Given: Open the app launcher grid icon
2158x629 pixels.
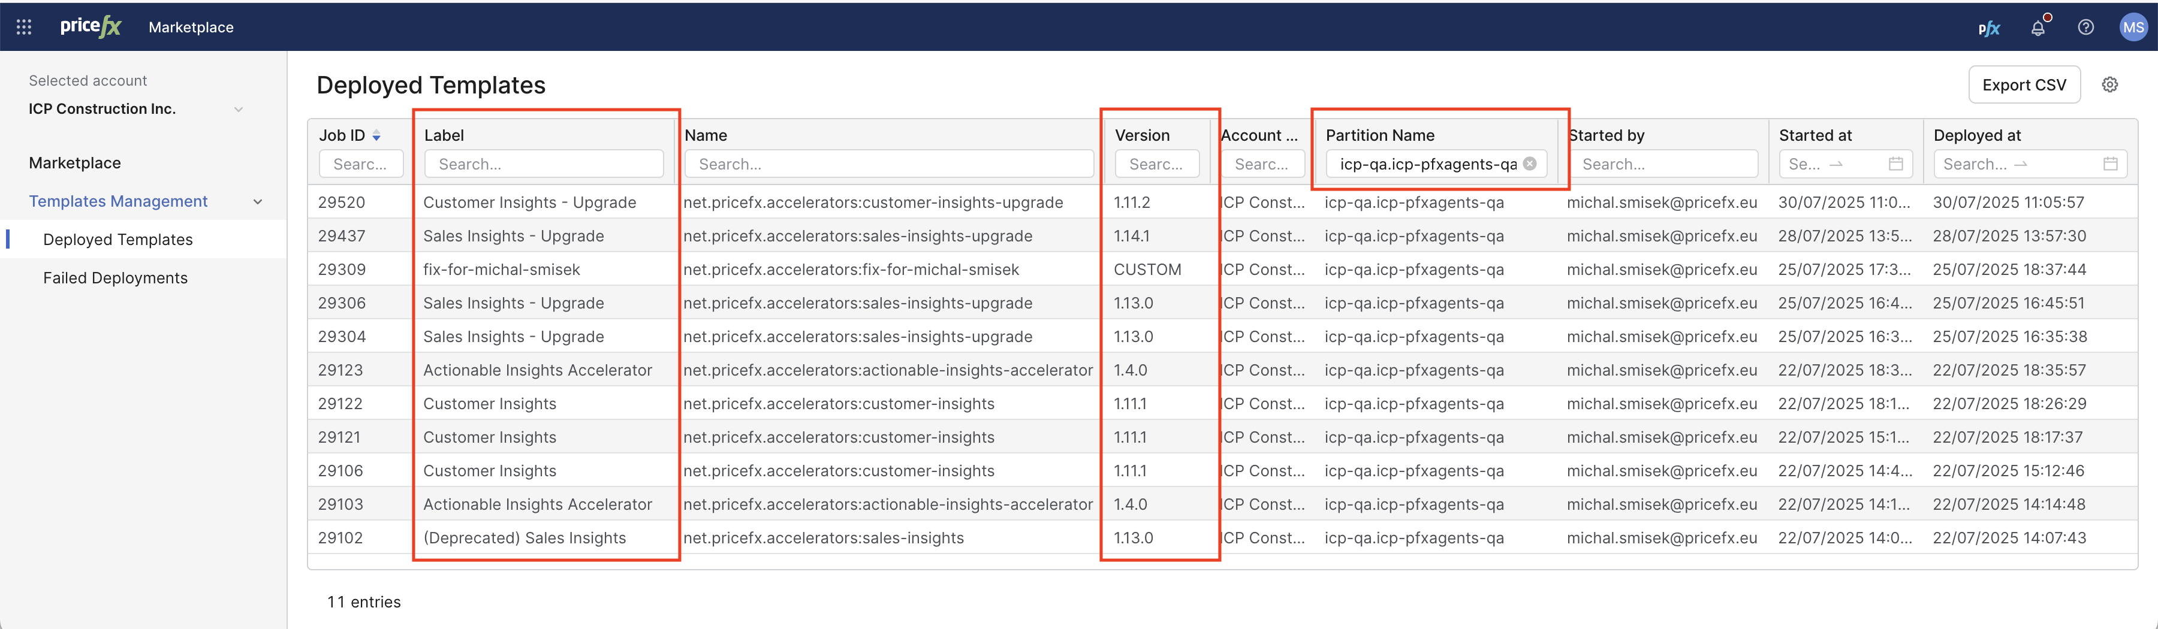Looking at the screenshot, I should click(23, 27).
